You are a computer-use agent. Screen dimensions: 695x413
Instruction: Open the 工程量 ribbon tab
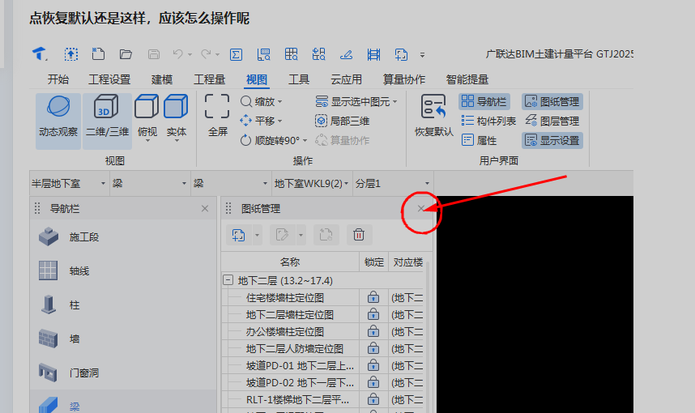pos(209,79)
